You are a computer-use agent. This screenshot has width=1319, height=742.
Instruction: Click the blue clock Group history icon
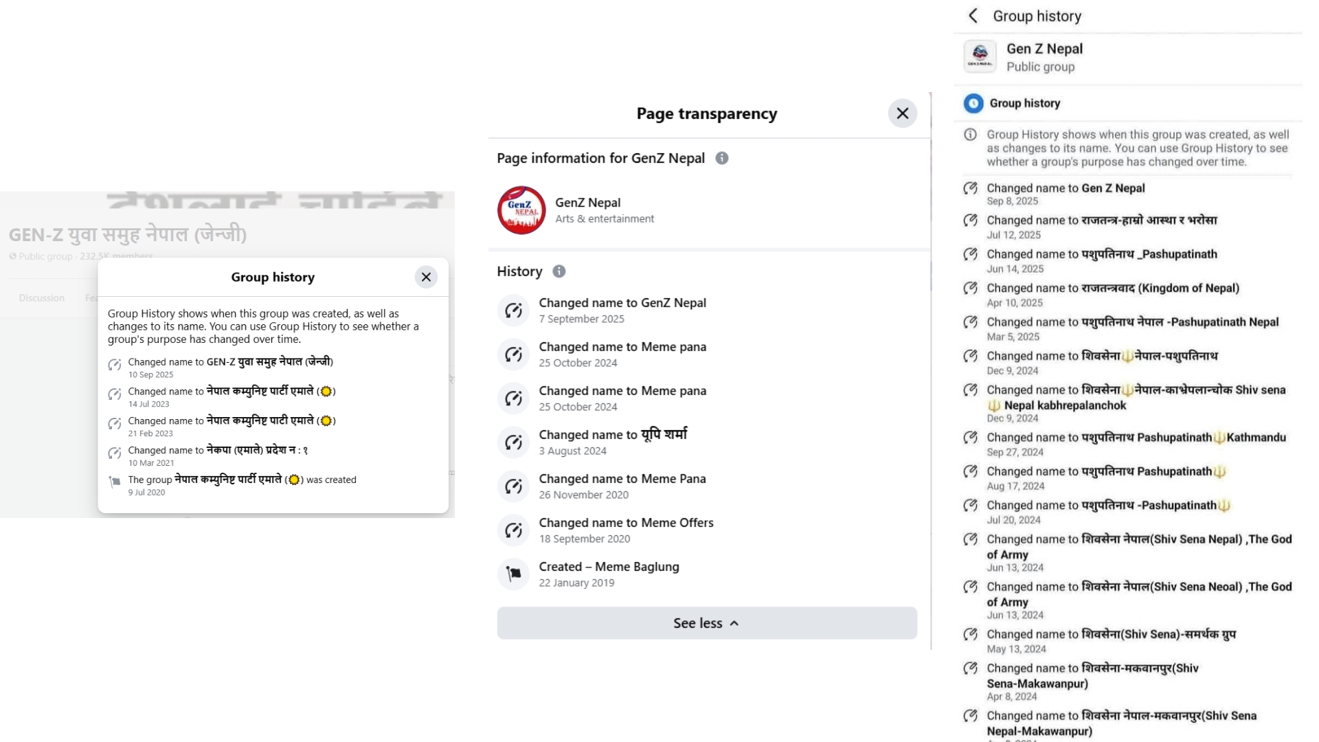973,103
